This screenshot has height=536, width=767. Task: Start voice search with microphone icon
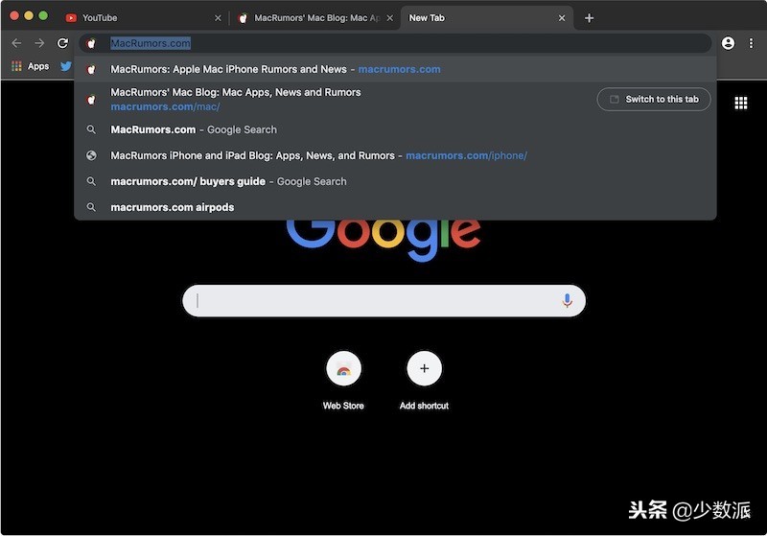click(x=567, y=300)
